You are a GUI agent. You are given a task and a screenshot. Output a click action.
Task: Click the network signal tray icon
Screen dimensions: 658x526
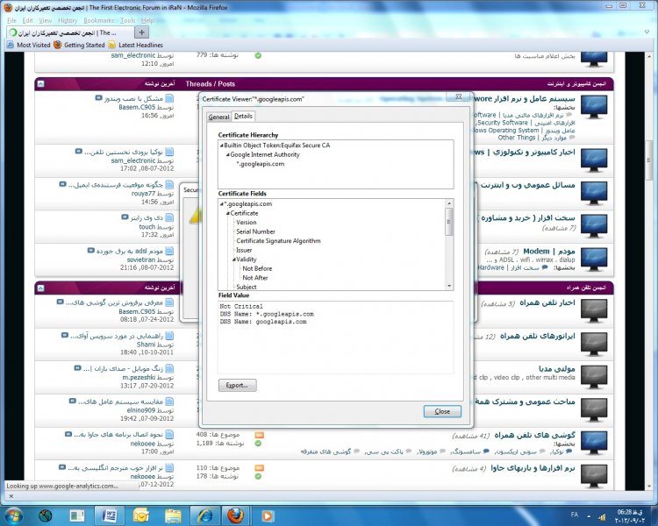point(602,516)
